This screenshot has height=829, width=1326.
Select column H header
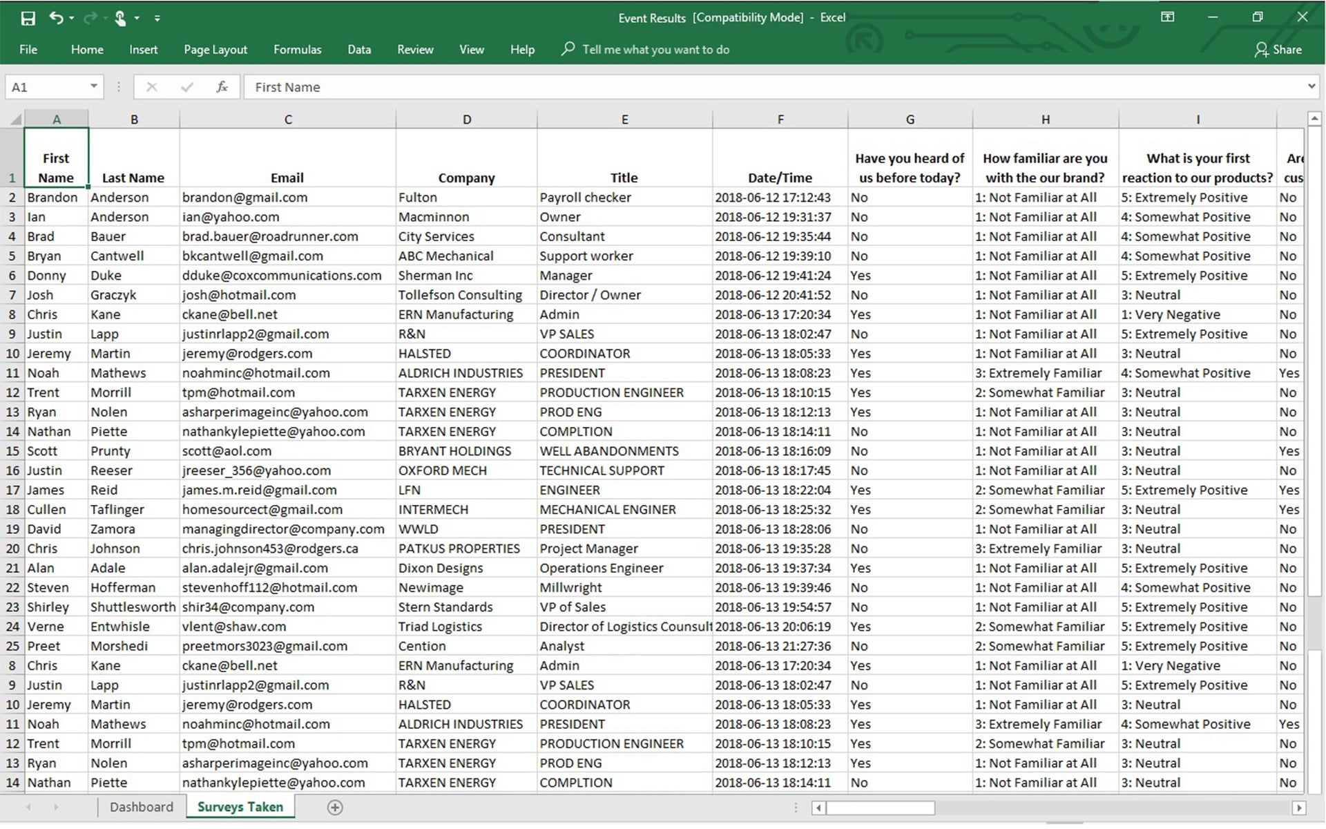click(x=1046, y=120)
